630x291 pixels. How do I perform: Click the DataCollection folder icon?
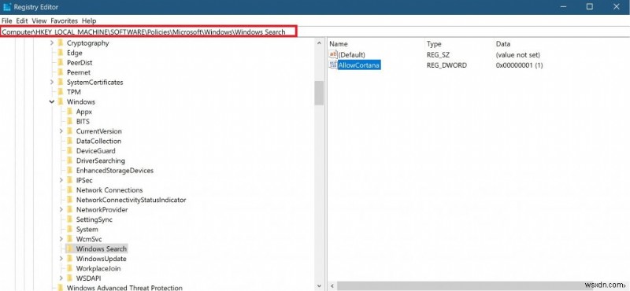pos(70,141)
